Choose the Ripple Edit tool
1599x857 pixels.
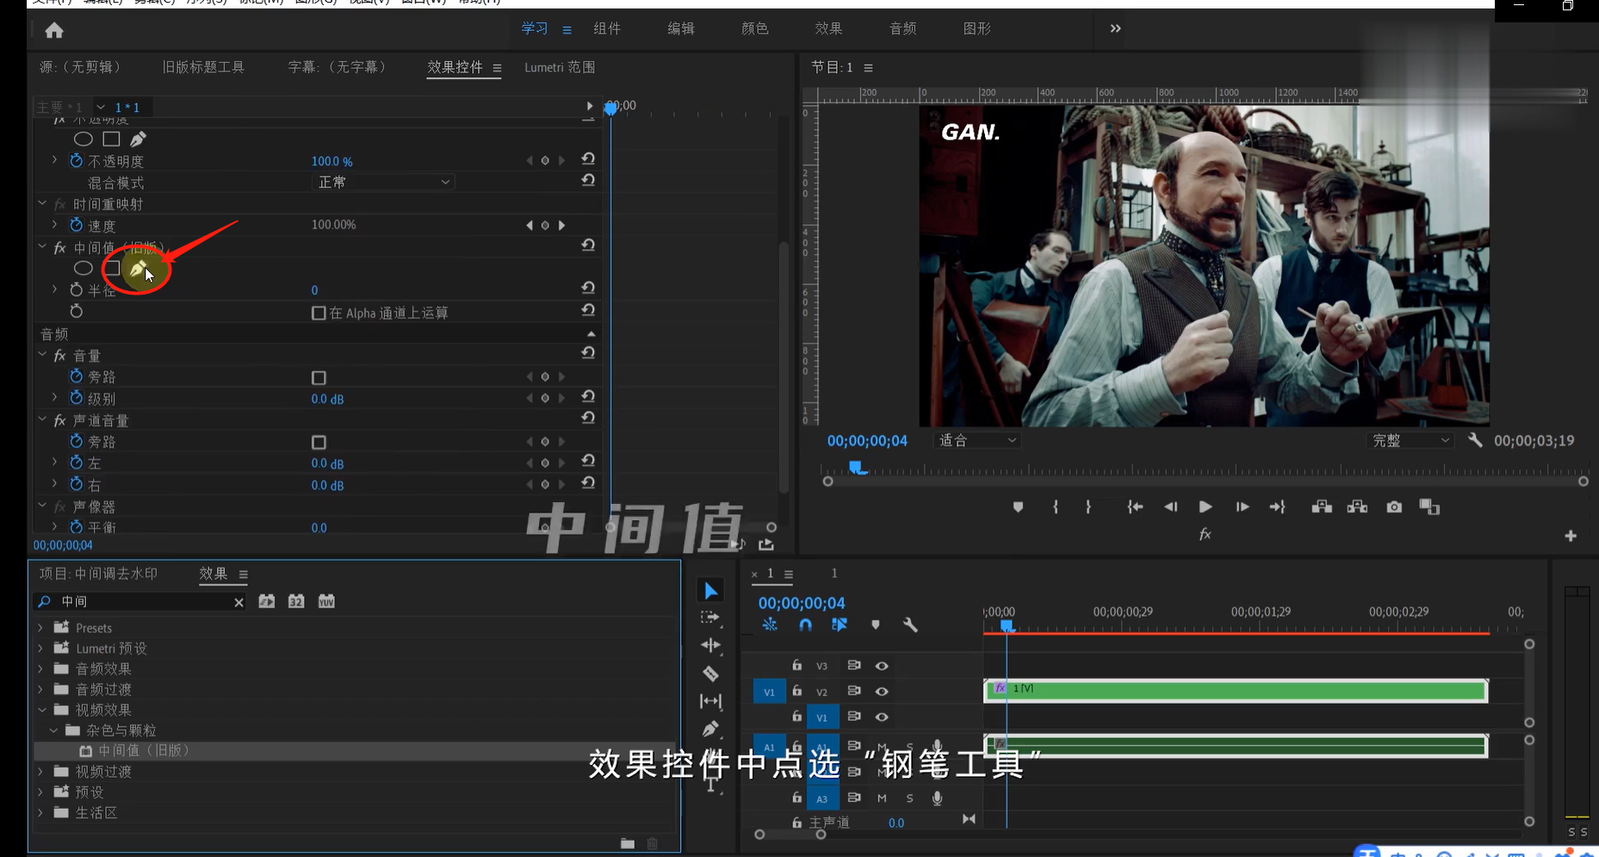(710, 645)
